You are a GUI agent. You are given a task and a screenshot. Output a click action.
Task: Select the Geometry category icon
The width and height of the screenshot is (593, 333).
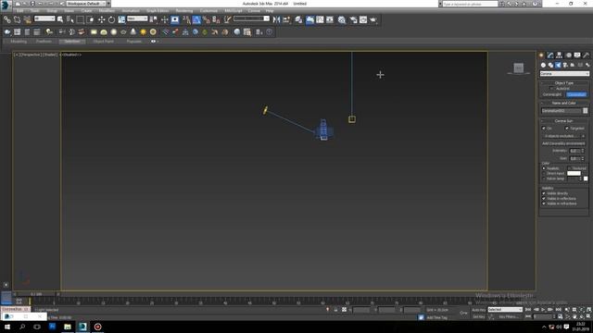click(x=543, y=65)
